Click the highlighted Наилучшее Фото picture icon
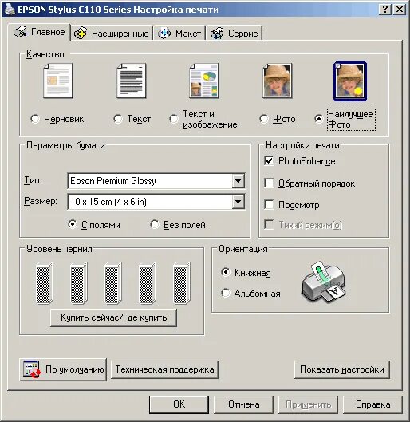Viewport: 410px width, 422px height. click(350, 81)
